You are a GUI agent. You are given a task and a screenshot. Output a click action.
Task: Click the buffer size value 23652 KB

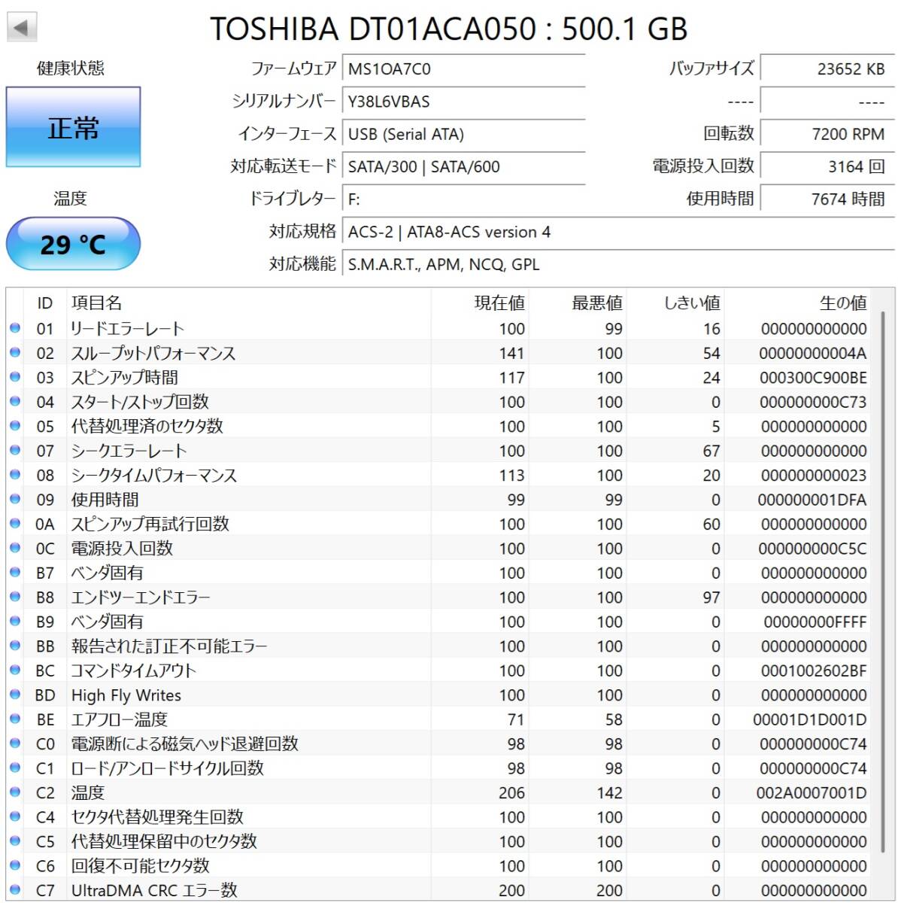pos(827,68)
